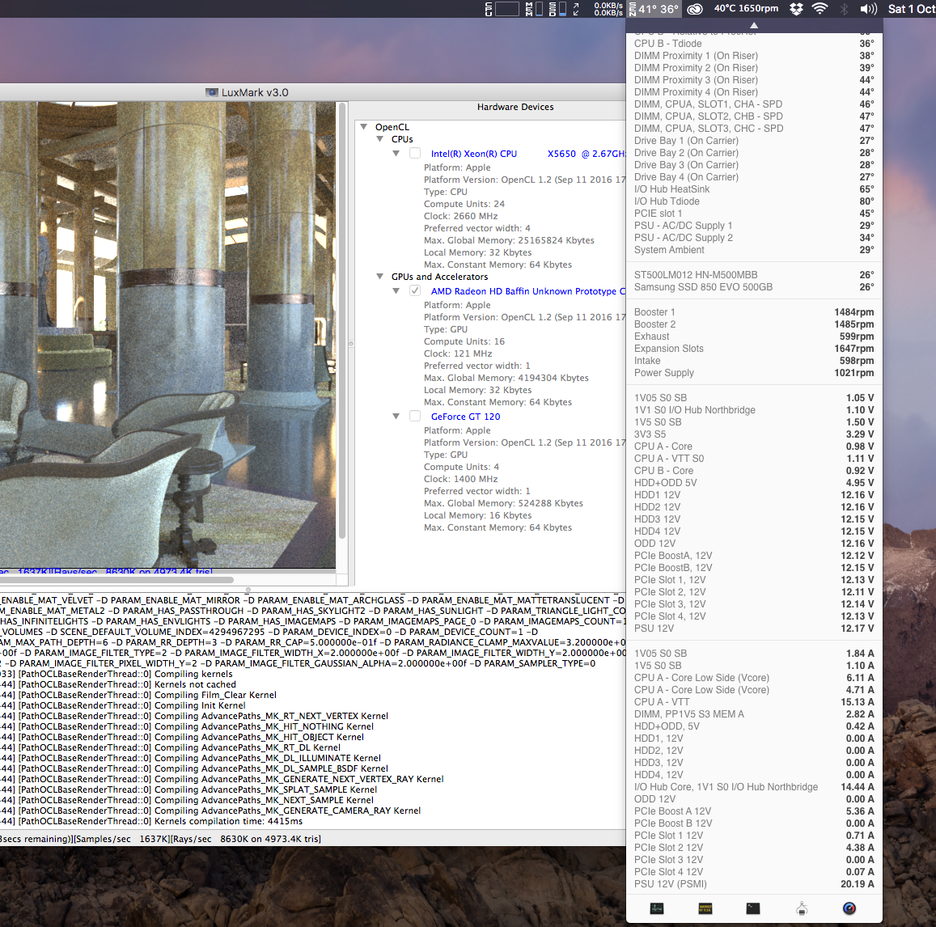Click the 'I/O Hub Tdiode' 80° sensor row

pyautogui.click(x=754, y=201)
